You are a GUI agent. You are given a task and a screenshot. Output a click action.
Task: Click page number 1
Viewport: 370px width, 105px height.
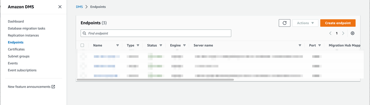337,33
